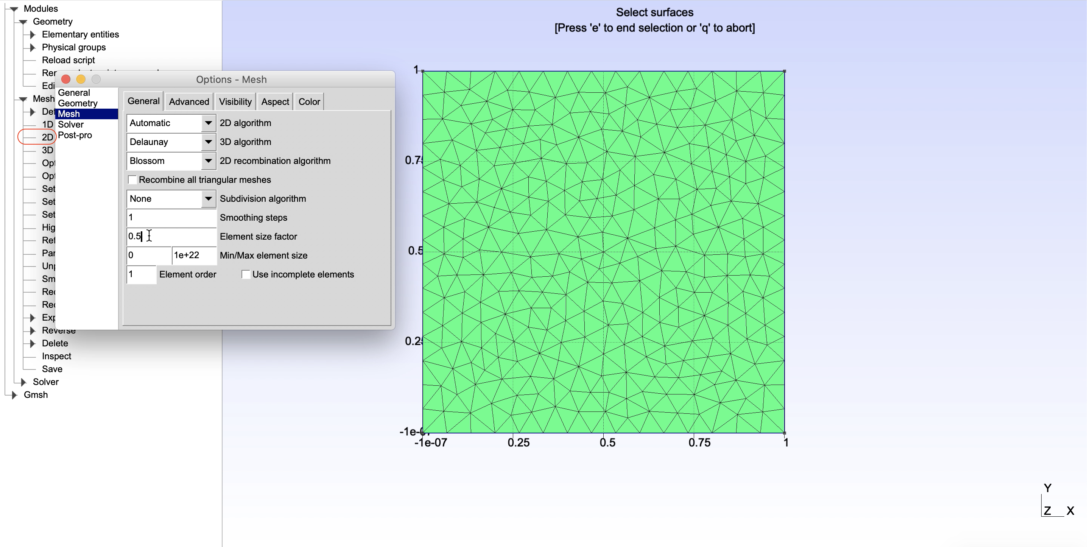Expand the Solver module arrow
The width and height of the screenshot is (1087, 547).
pos(23,382)
